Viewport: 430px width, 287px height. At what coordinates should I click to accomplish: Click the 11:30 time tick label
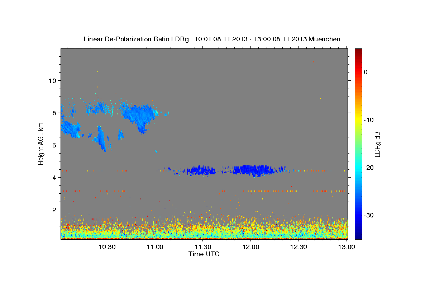[203, 247]
